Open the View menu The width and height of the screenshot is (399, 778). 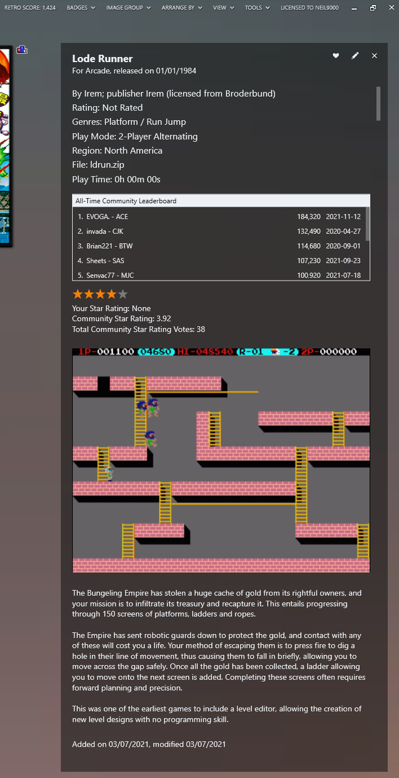[x=223, y=8]
